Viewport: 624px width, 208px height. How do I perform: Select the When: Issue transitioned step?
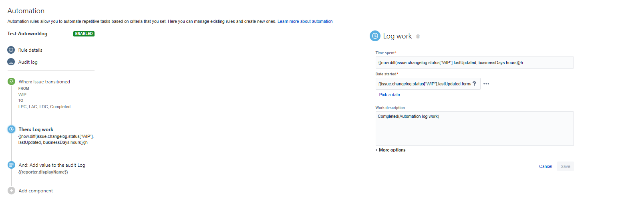click(44, 82)
